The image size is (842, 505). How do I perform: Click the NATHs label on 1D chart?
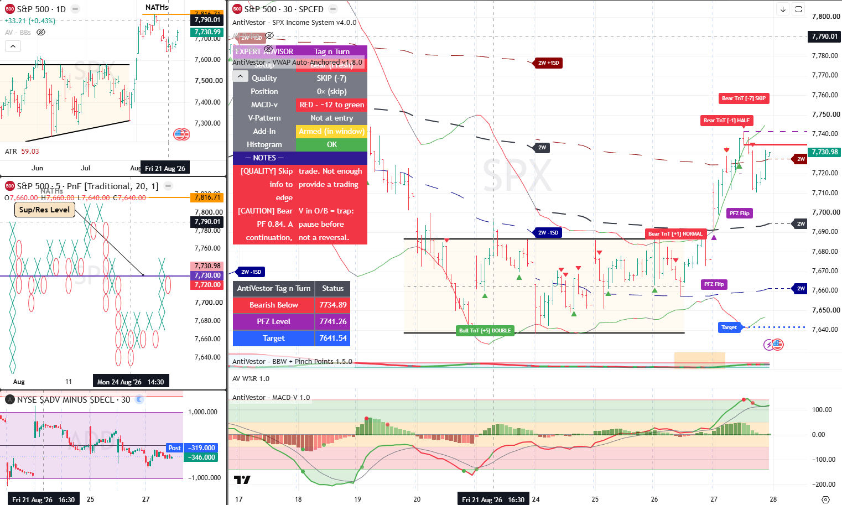click(157, 7)
